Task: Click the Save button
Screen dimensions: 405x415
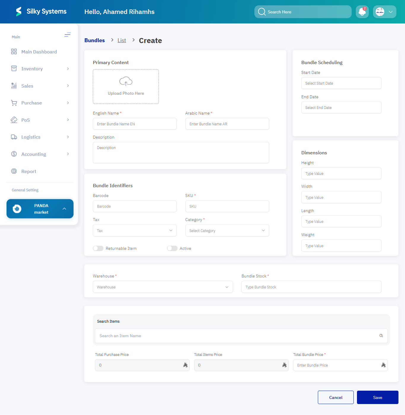Action: (x=377, y=397)
